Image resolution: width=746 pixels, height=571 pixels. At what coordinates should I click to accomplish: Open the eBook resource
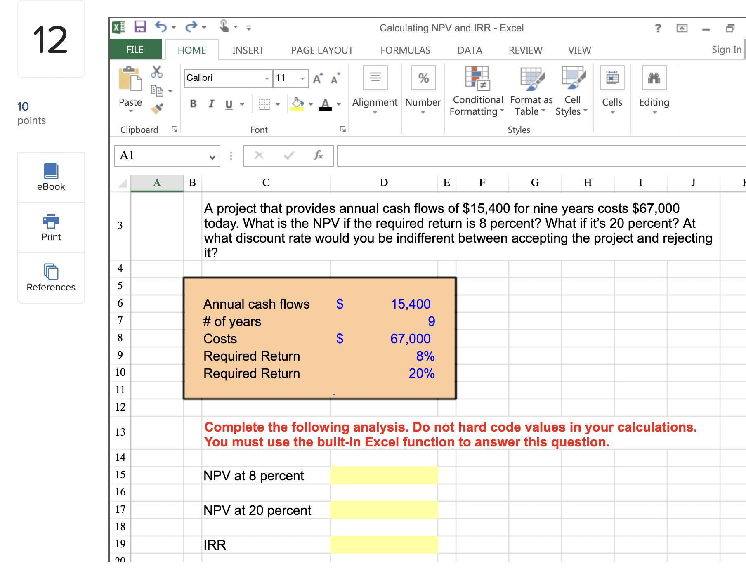pyautogui.click(x=51, y=177)
